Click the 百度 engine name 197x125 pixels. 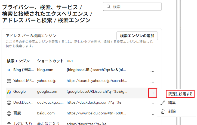[x=17, y=113]
